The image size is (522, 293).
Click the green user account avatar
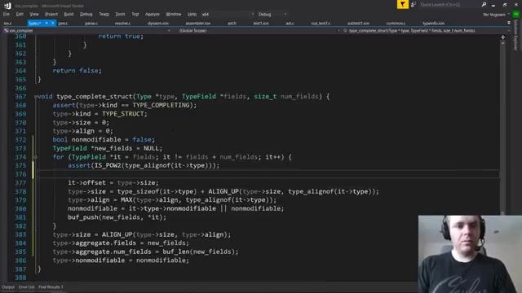515,15
